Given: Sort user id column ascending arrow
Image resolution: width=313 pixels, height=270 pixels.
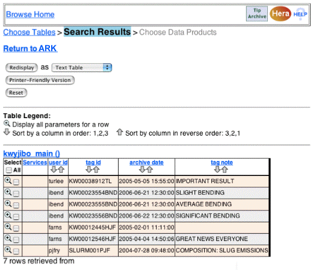Looking at the screenshot, I should (54, 169).
